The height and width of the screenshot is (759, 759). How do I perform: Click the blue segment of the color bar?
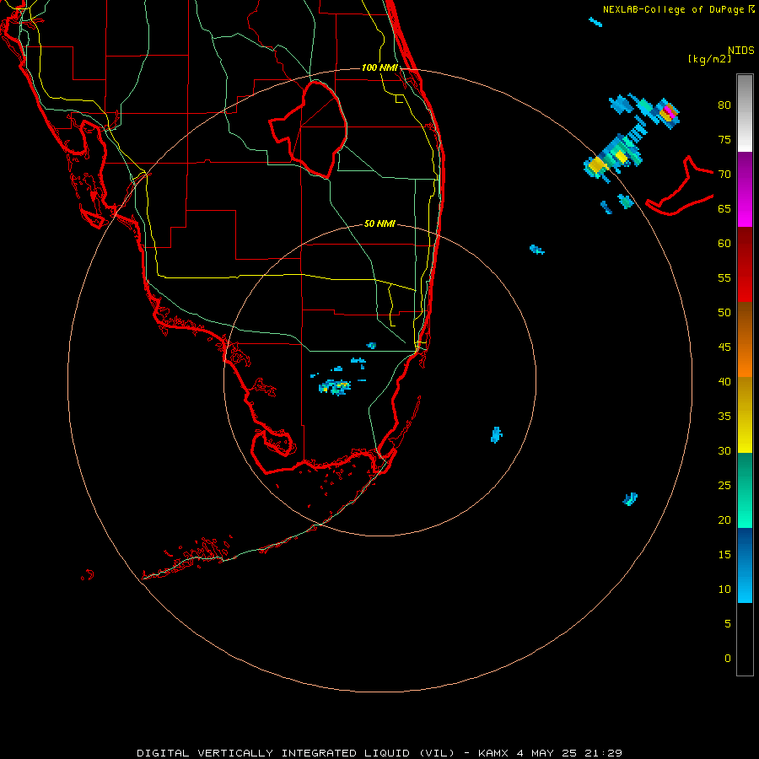point(745,565)
